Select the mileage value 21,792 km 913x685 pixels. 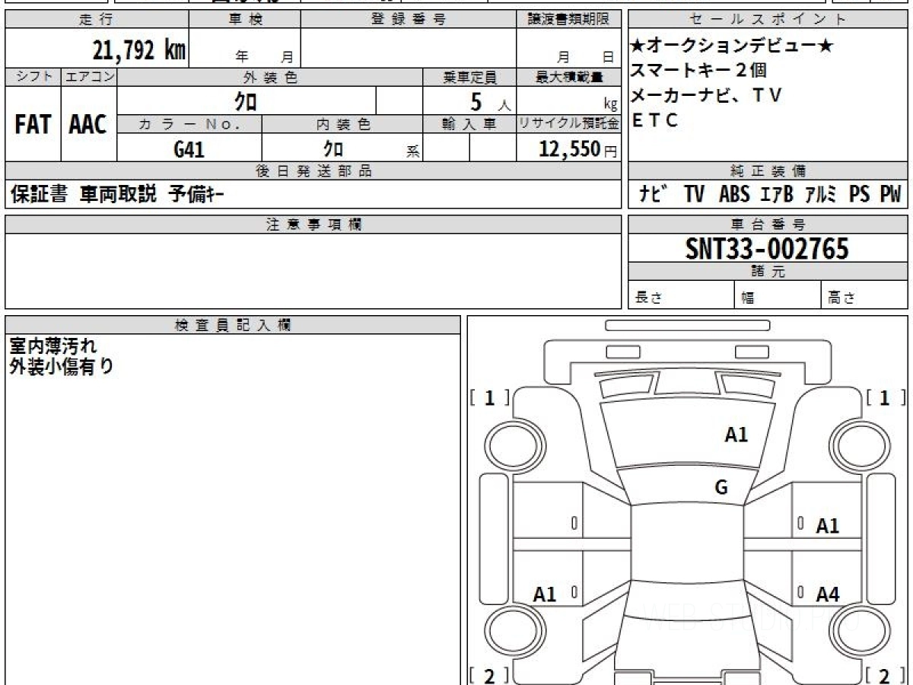click(x=139, y=51)
